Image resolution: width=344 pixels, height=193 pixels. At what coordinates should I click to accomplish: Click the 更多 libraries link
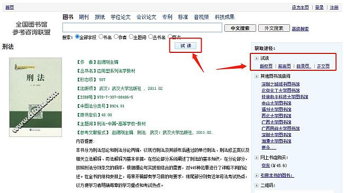[x=269, y=148]
